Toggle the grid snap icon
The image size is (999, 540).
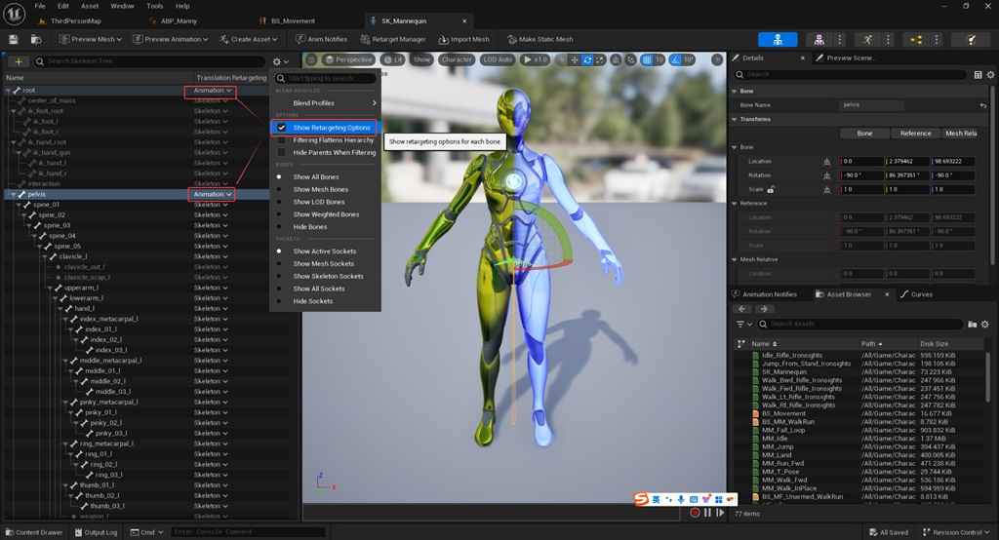point(647,59)
